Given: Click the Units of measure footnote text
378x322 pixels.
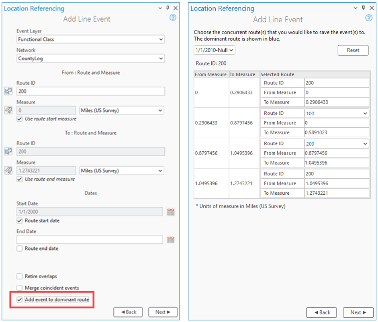Looking at the screenshot, I should [x=241, y=206].
